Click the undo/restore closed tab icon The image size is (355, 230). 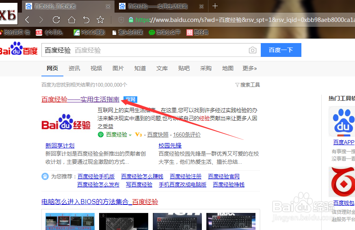pyautogui.click(x=86, y=20)
